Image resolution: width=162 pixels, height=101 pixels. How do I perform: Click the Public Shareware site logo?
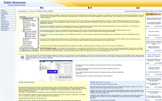pos(15,3)
